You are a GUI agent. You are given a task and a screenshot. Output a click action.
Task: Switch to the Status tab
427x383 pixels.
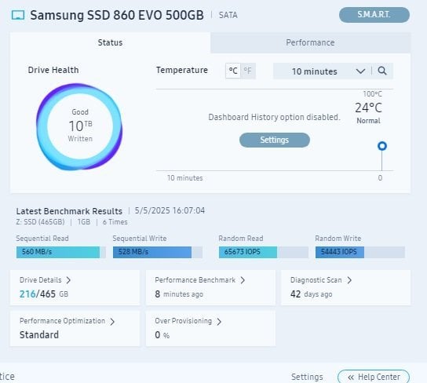(110, 42)
